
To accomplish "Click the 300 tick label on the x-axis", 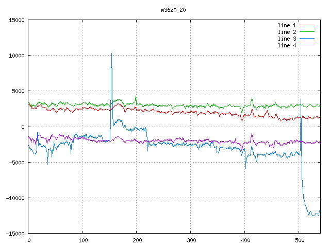I will [x=190, y=240].
